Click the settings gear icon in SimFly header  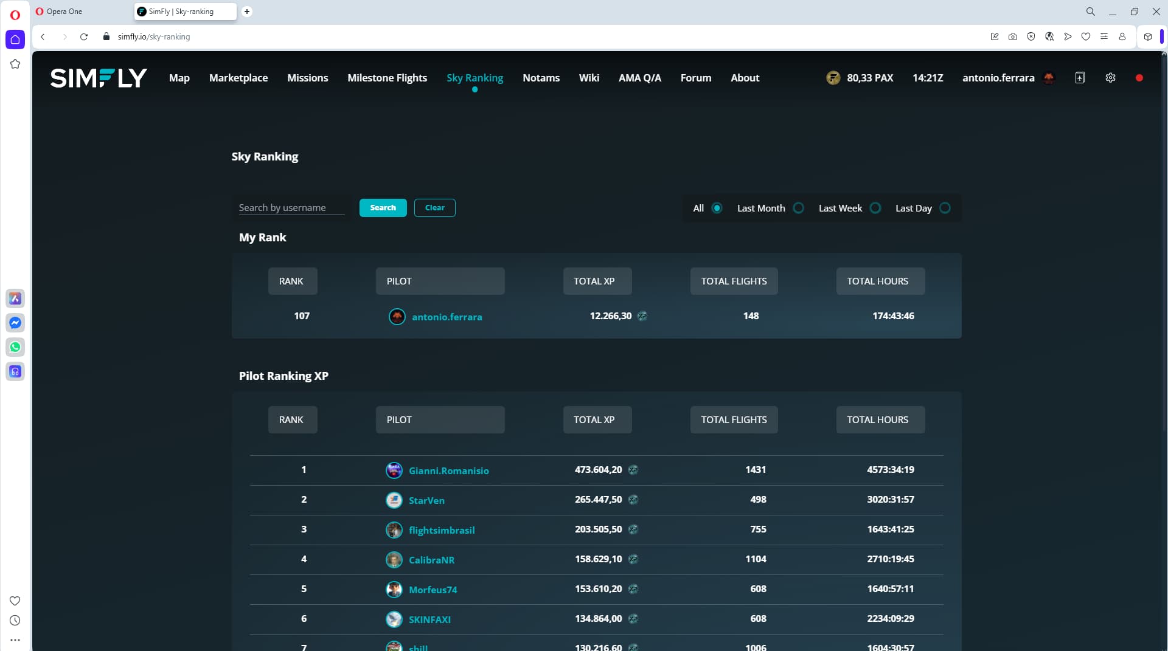click(1110, 78)
